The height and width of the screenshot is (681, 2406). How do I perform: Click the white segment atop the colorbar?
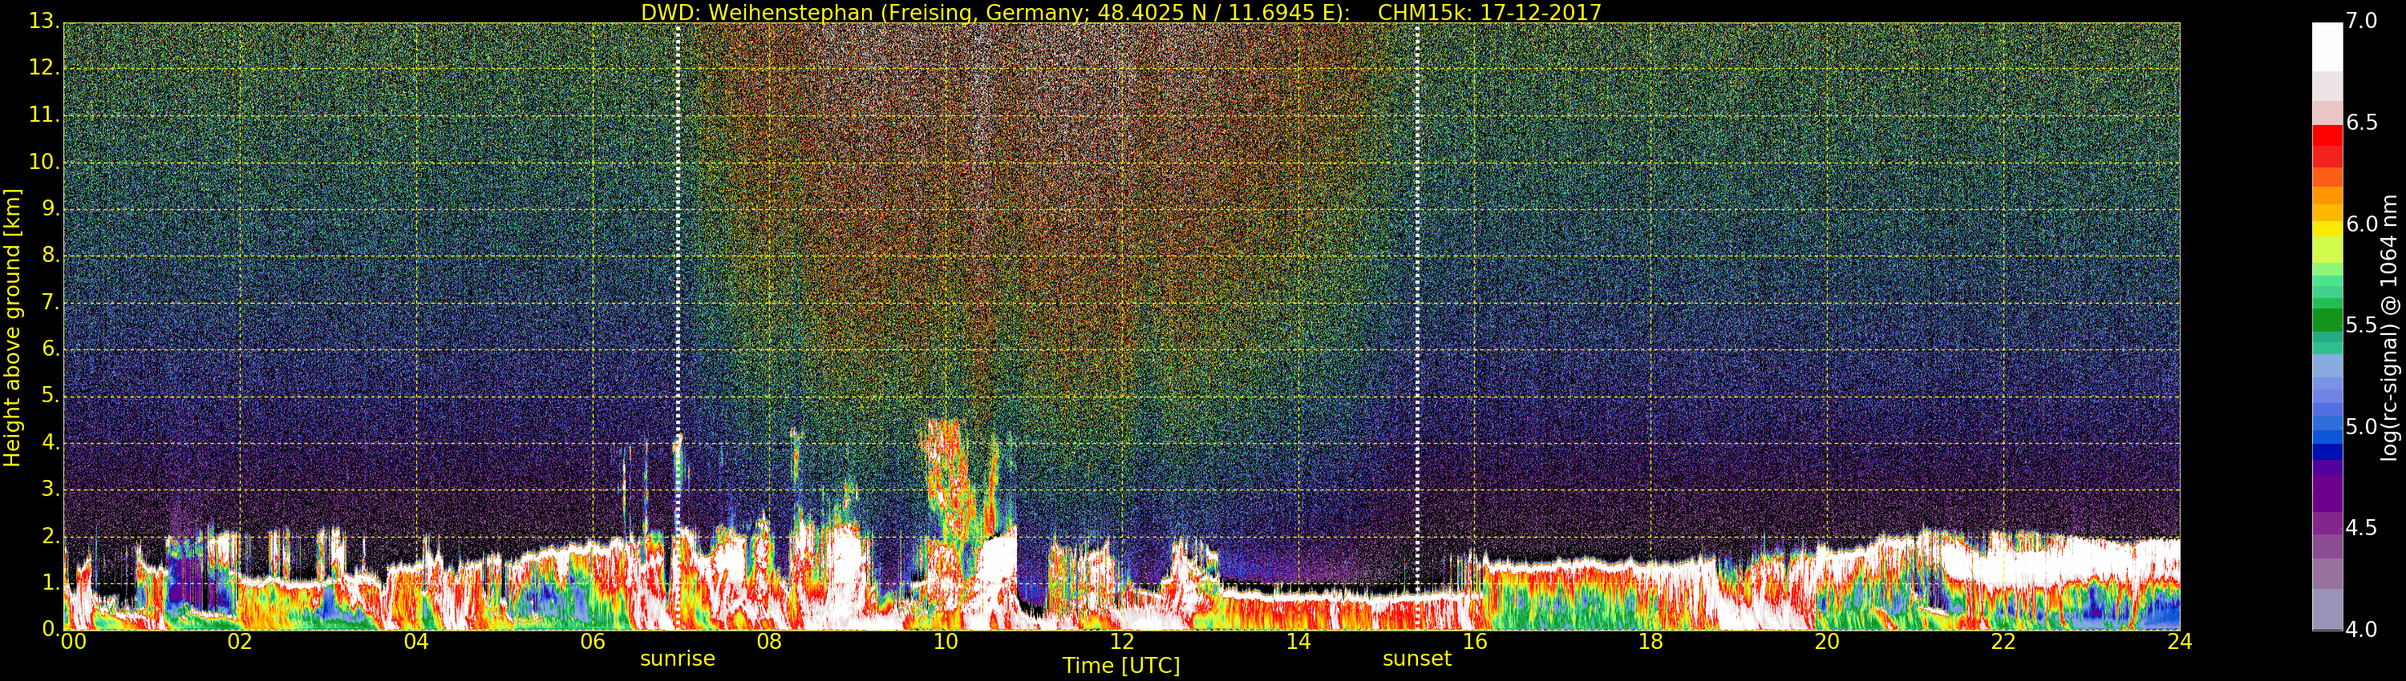2327,46
